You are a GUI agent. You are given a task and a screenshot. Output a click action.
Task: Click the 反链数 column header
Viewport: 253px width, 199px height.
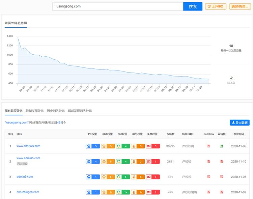tap(171, 134)
